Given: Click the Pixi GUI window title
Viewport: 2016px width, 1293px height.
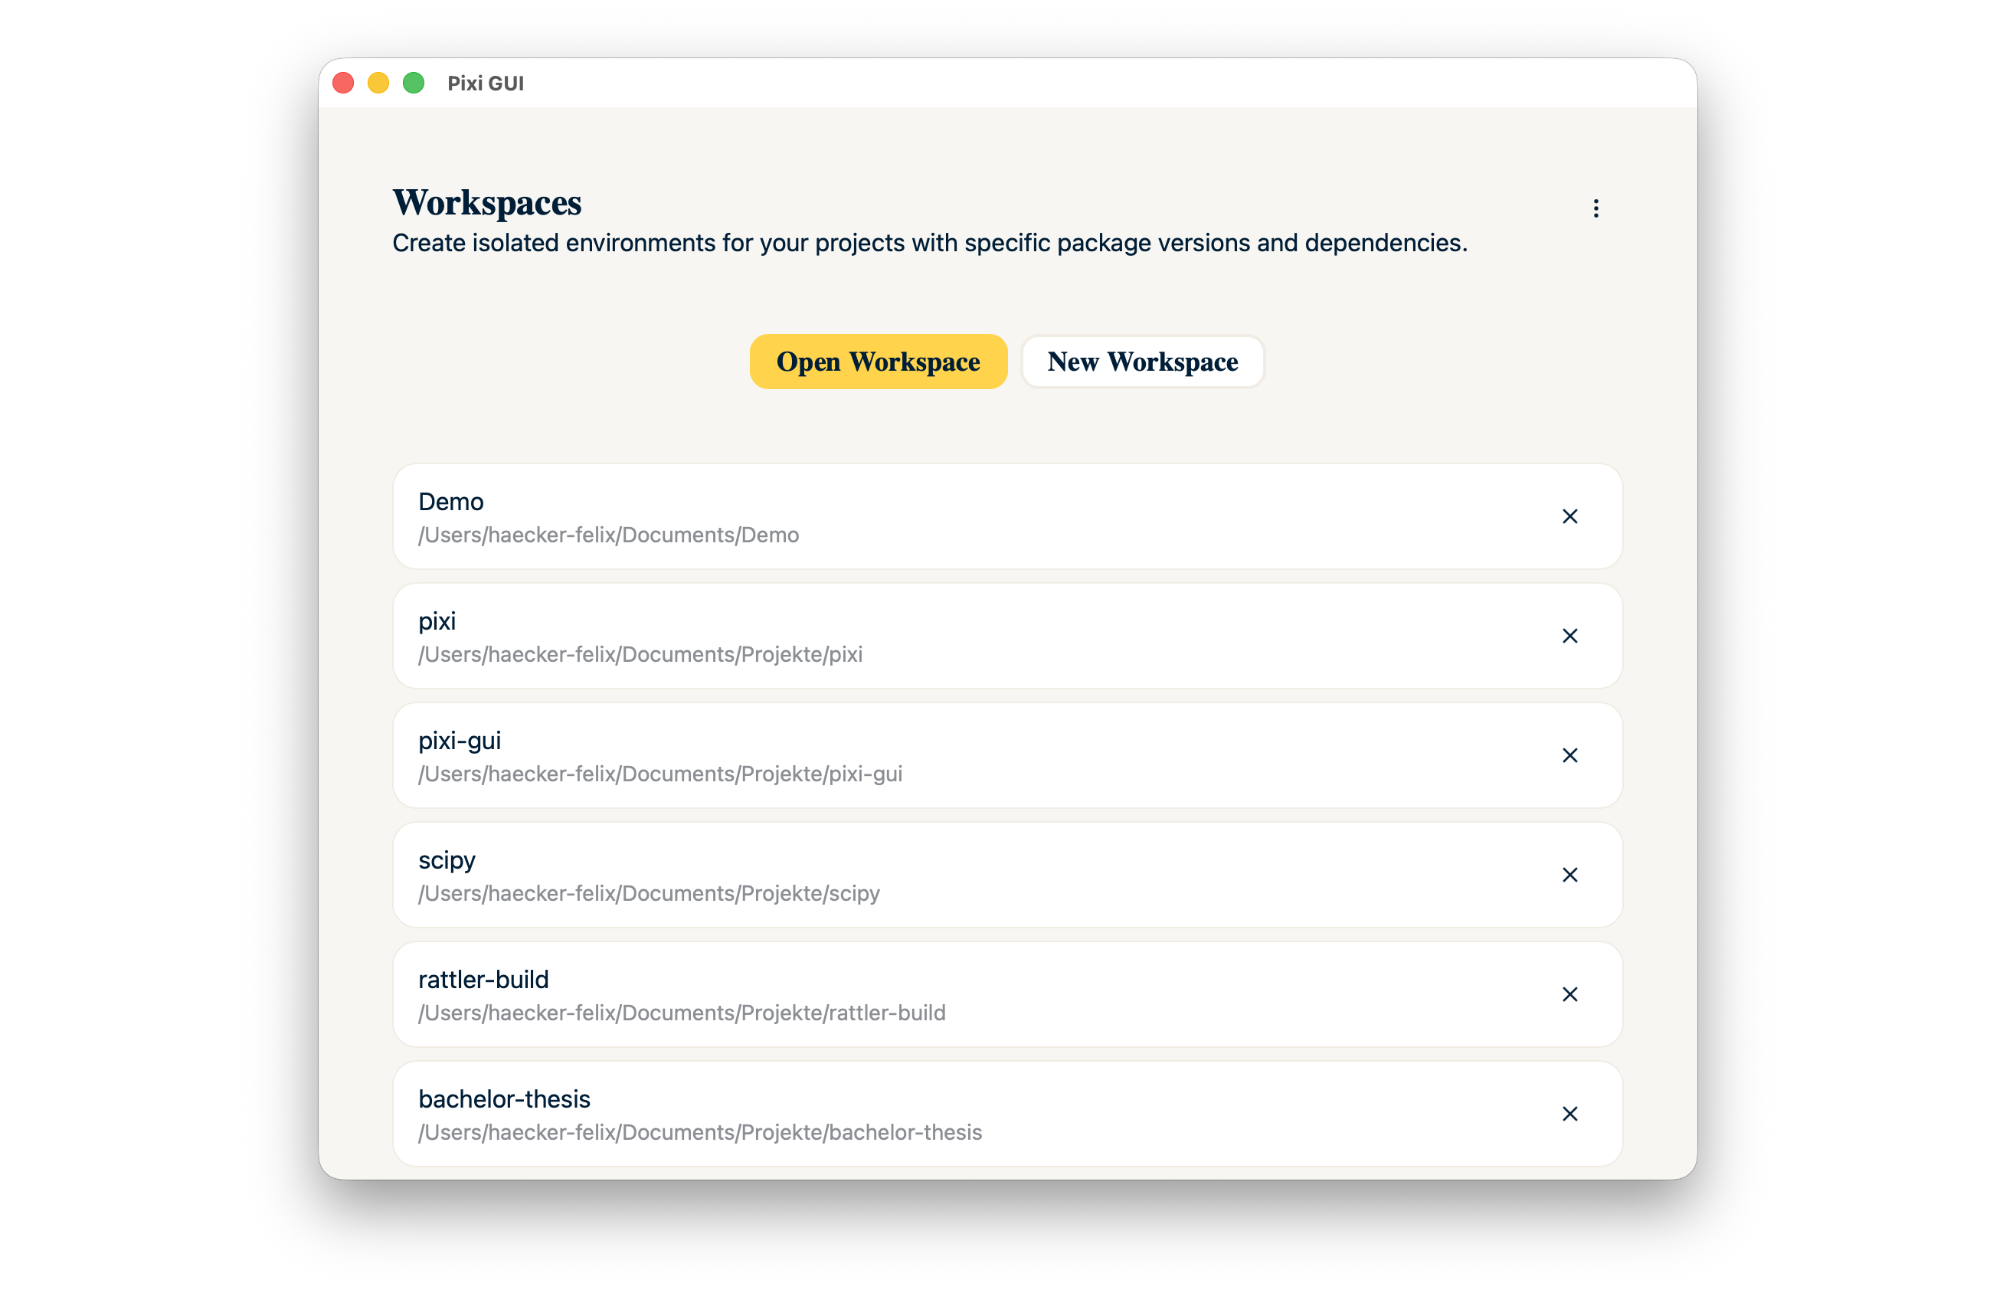Looking at the screenshot, I should (x=485, y=83).
